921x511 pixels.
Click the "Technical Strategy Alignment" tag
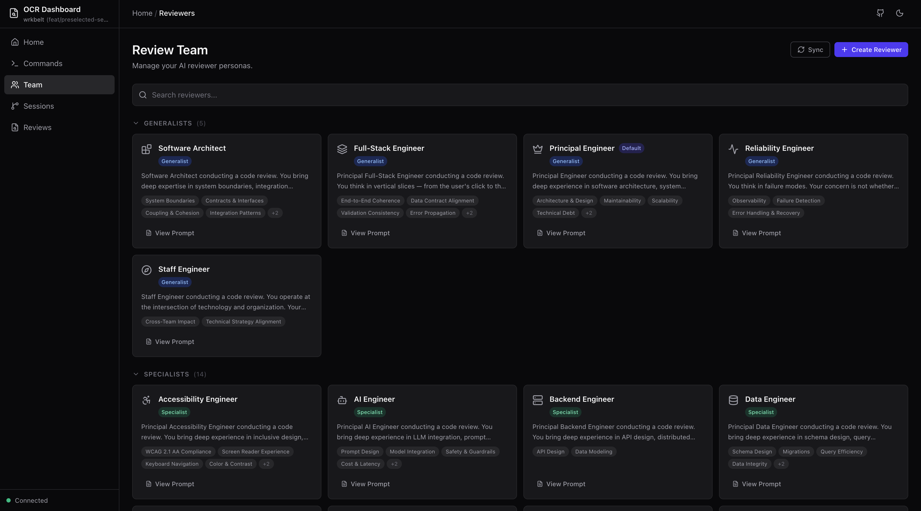click(243, 322)
